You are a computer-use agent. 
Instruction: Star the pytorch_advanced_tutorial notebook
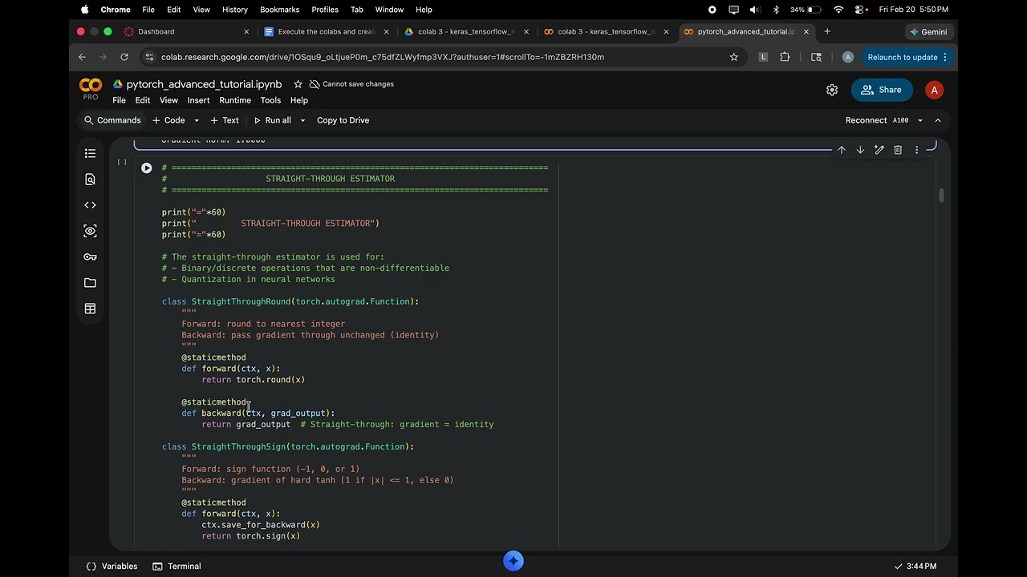tap(298, 84)
